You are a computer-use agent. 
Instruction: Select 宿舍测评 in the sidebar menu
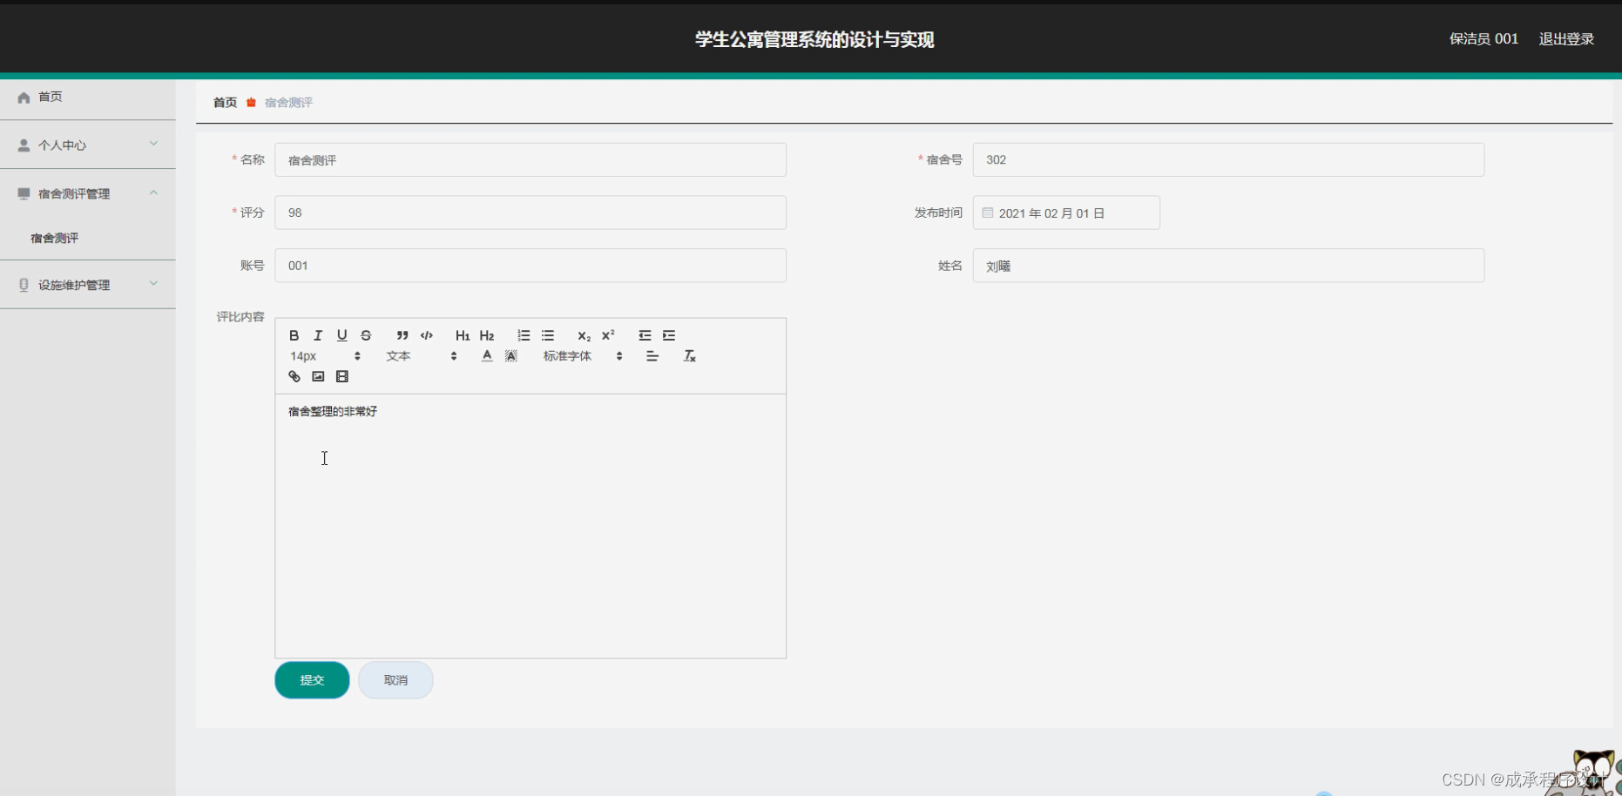pos(54,238)
